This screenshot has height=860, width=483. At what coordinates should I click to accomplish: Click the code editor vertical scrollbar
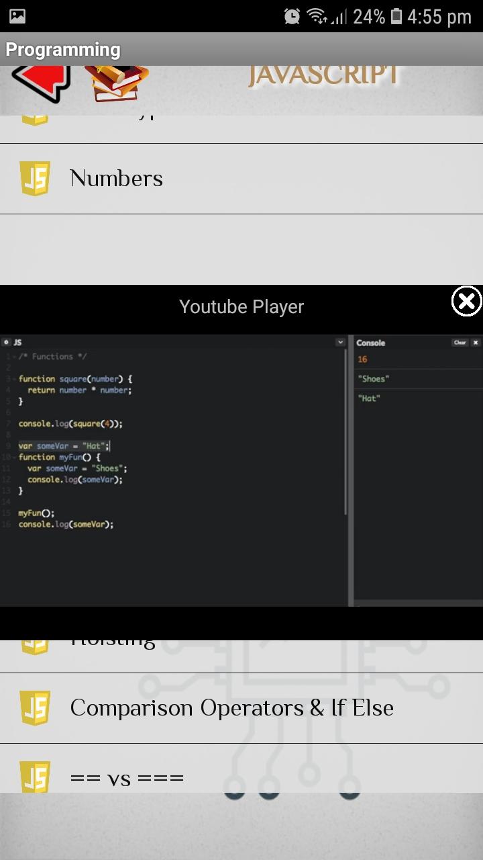coord(346,433)
